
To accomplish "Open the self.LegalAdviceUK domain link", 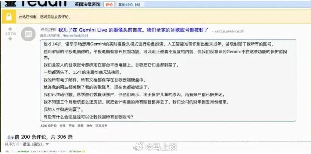I will click(229, 31).
